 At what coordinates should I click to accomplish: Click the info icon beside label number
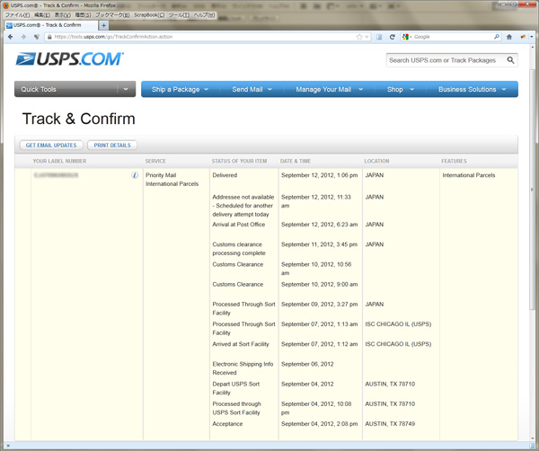pyautogui.click(x=135, y=175)
